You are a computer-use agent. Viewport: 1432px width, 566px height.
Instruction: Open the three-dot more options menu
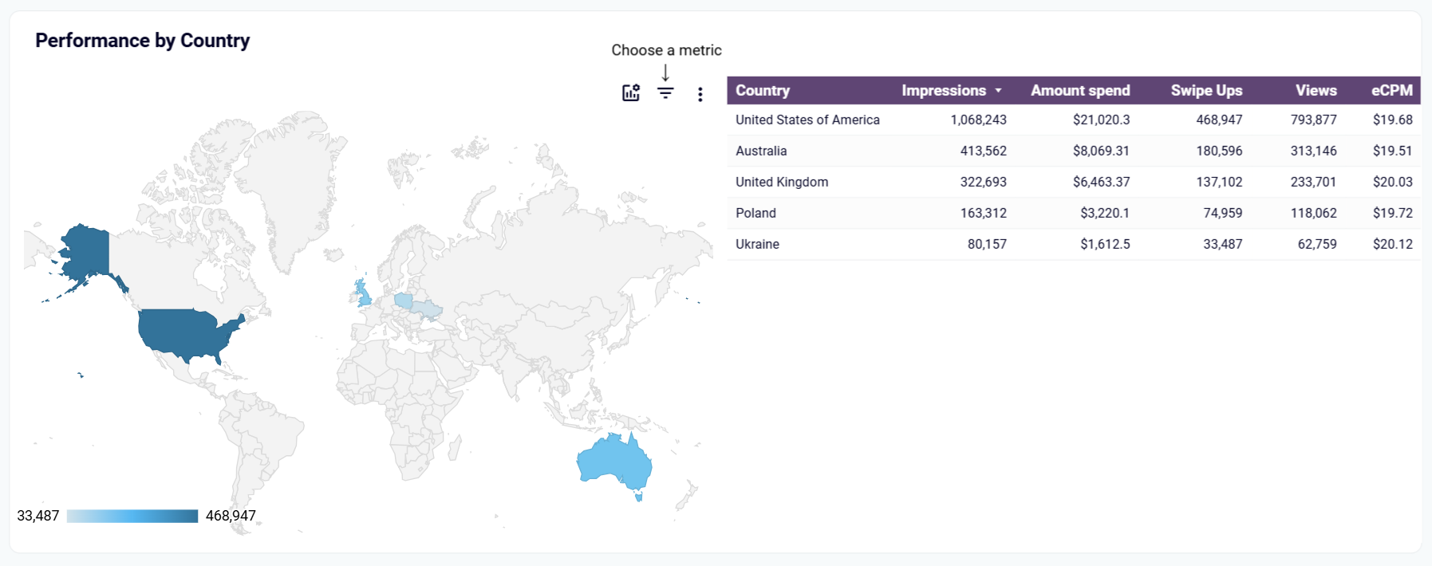click(x=700, y=94)
